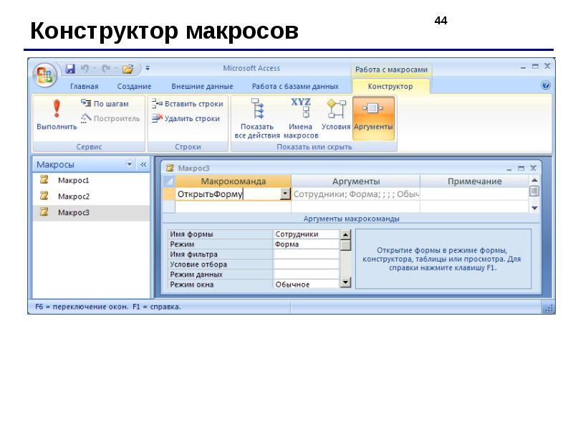Viewport: 573px width, 430px height.
Task: Click the arguments list scrollbar down arrow
Action: coord(345,282)
